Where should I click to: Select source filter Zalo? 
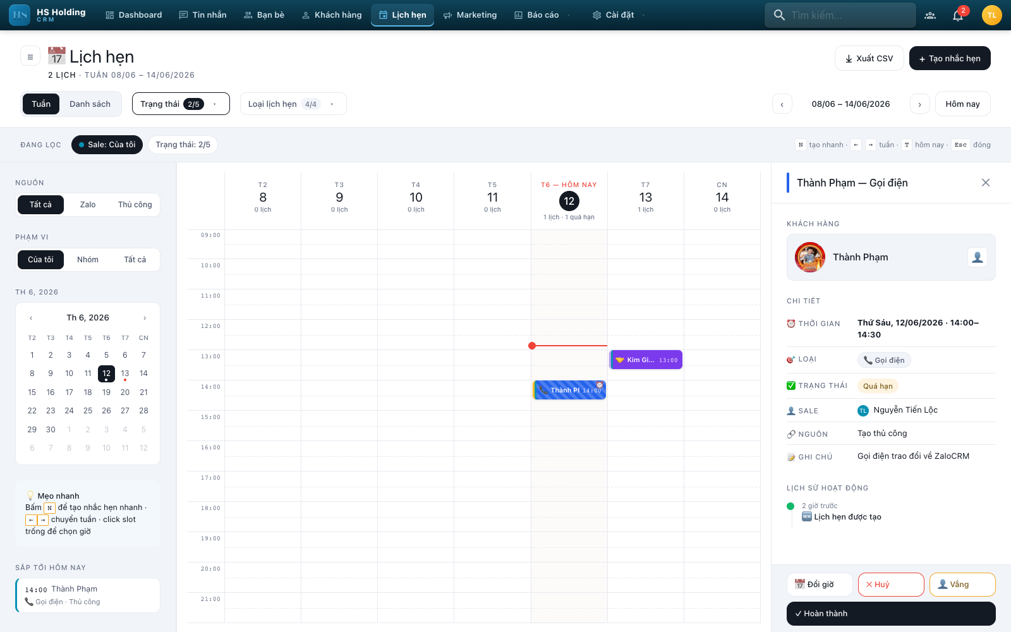(88, 205)
